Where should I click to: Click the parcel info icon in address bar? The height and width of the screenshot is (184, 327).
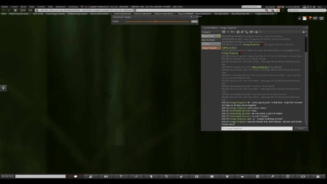point(37,10)
